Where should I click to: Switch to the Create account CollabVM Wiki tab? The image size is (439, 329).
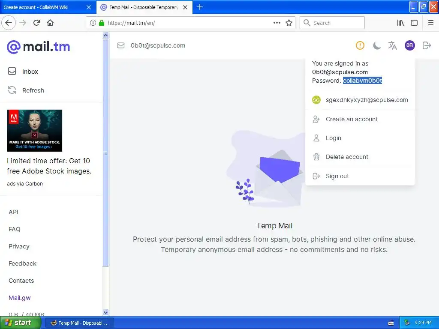click(x=48, y=7)
